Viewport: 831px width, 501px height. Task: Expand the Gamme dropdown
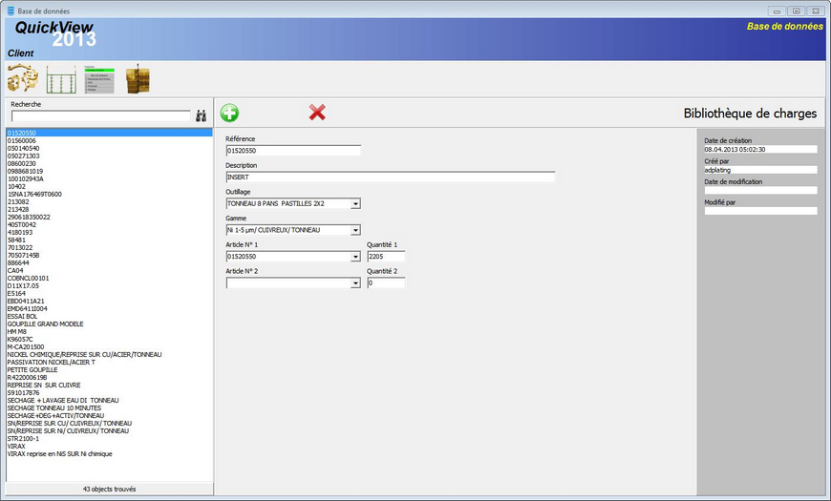(355, 230)
